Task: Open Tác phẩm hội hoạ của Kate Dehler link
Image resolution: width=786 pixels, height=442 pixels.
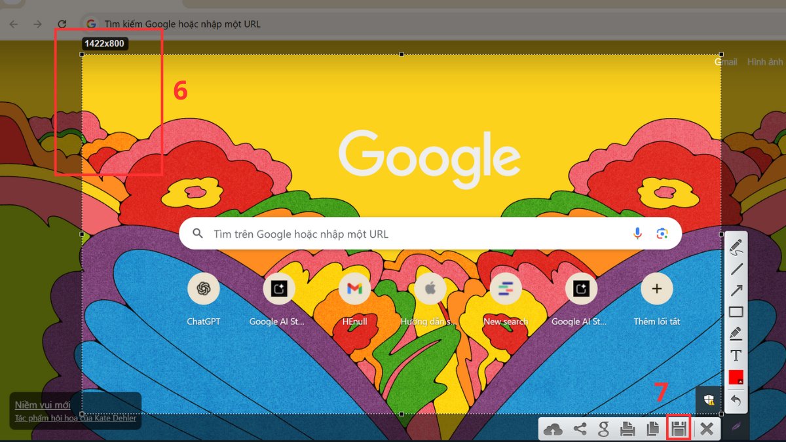Action: [75, 418]
